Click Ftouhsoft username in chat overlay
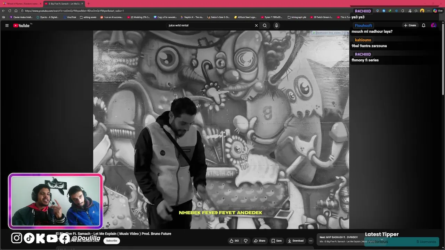The image size is (445, 250). 363,26
